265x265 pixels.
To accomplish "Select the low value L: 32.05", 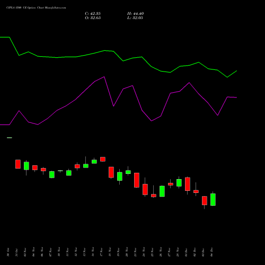I will 135,18.
